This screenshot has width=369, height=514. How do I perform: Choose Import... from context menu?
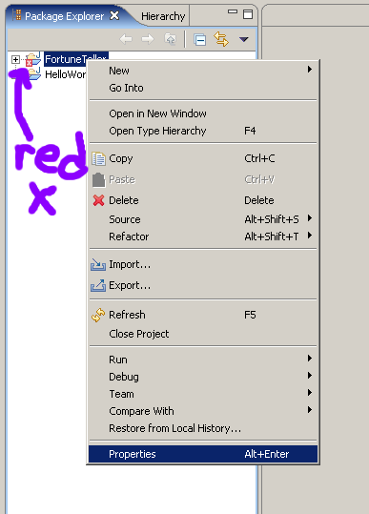coord(203,264)
